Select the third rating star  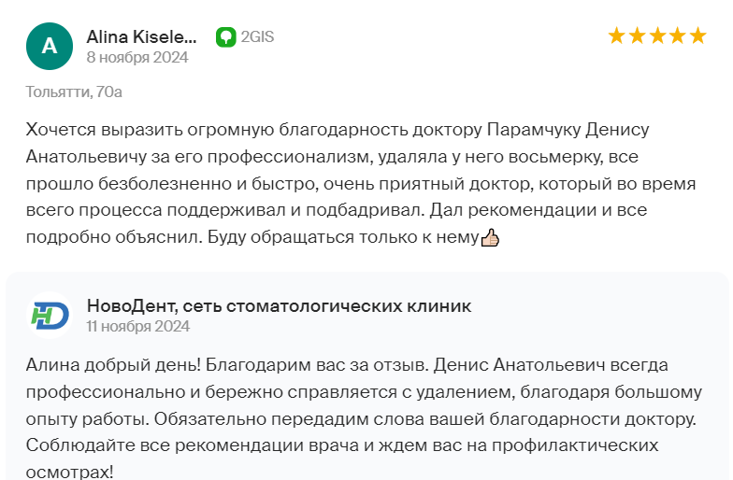pos(657,35)
